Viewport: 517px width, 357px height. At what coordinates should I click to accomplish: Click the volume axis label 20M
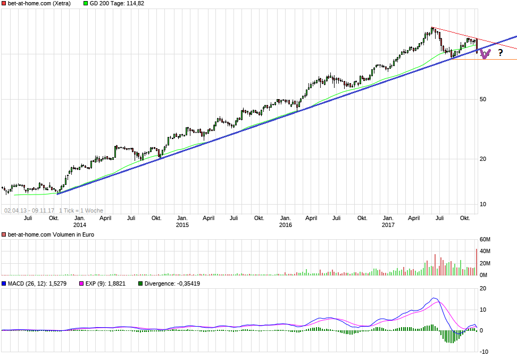tap(485, 263)
